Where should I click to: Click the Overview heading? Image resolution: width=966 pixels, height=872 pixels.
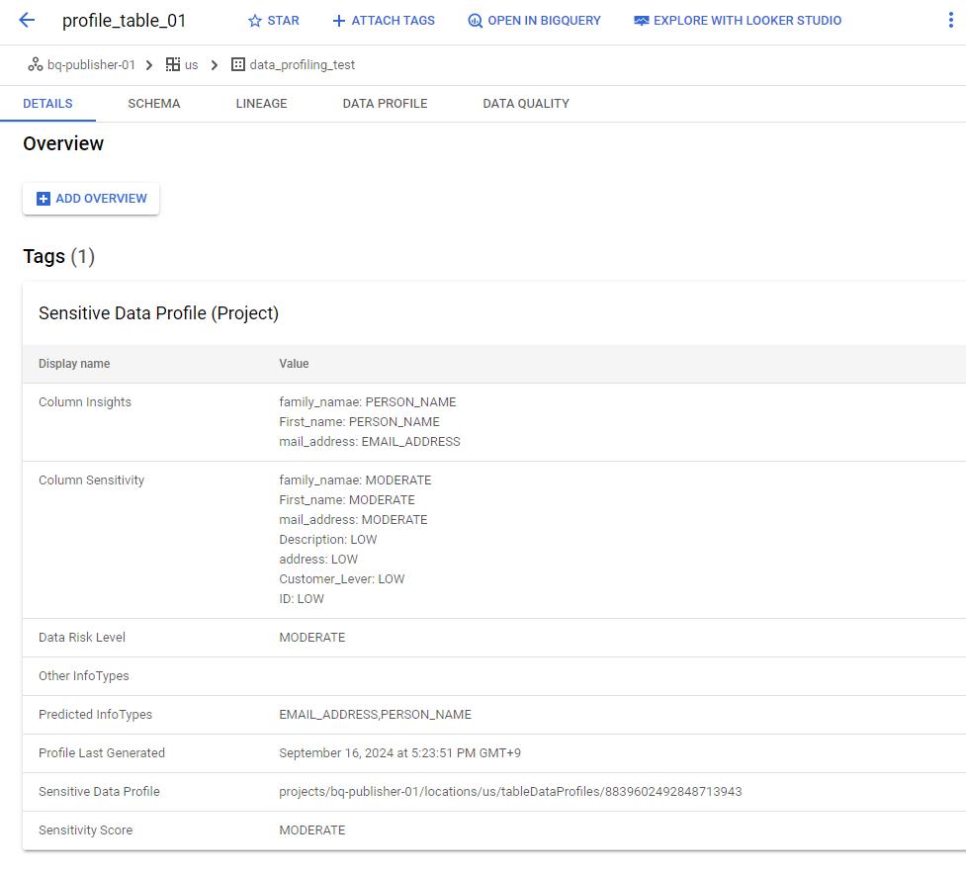coord(63,143)
